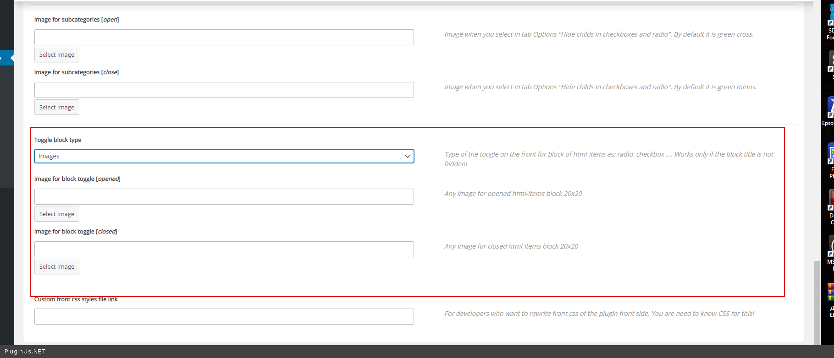Click the 'Any image for opened html-items block' hint
The height and width of the screenshot is (358, 834).
click(x=513, y=194)
